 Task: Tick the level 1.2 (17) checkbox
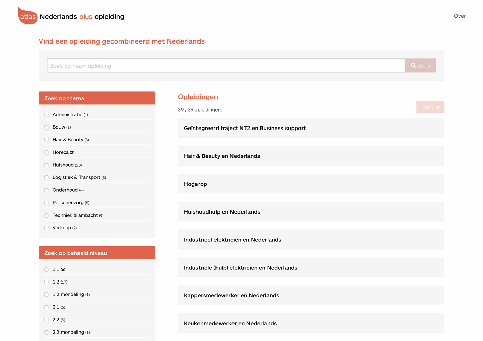tap(46, 282)
